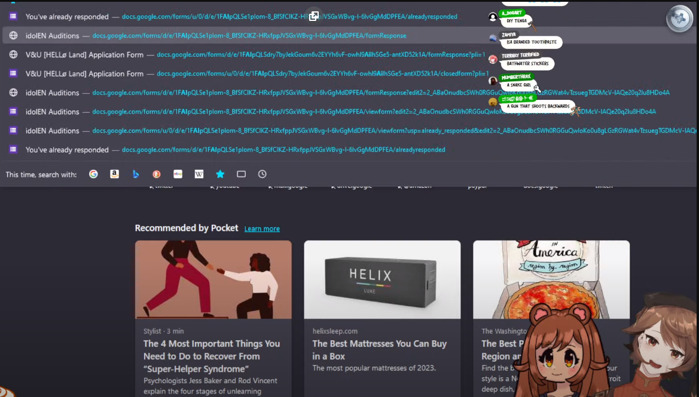
Task: Open the bottom "You've already responded" suggestion
Action: click(349, 149)
